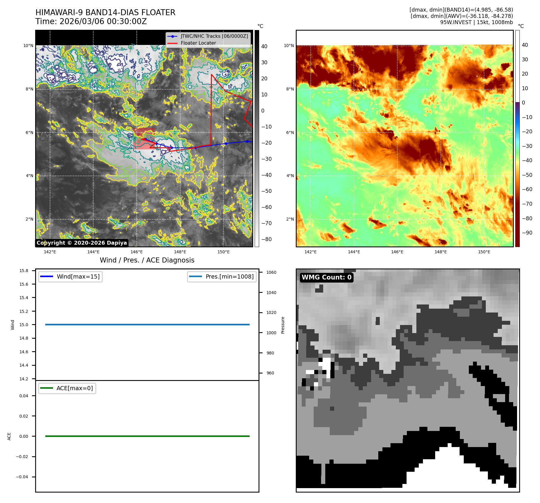
Task: Select the Wind[max=15] legend entry
Action: 70,277
